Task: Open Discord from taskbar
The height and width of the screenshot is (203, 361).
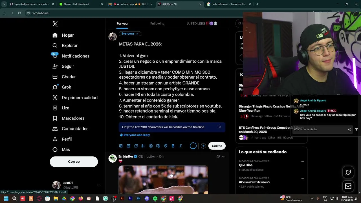Action: point(147,198)
